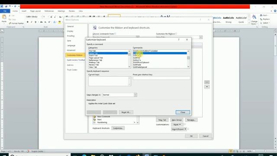Click the New Tab button
Screen dimensions: 277x156
tap(162, 120)
